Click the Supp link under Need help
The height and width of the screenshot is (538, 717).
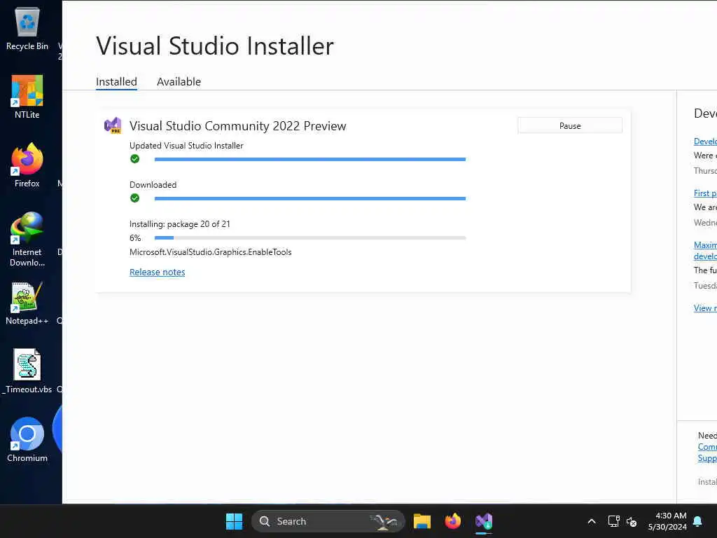pos(707,458)
